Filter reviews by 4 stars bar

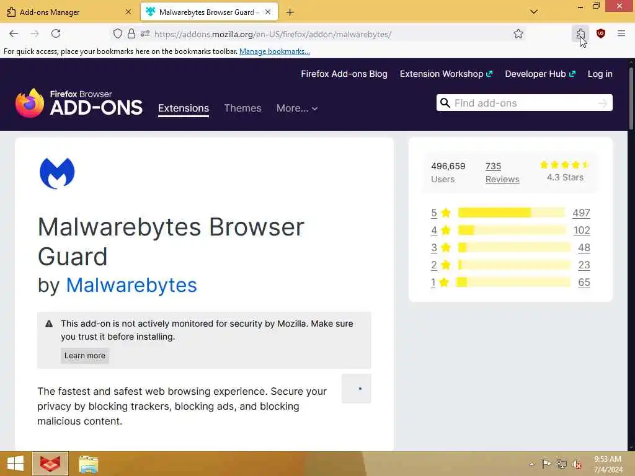(512, 231)
